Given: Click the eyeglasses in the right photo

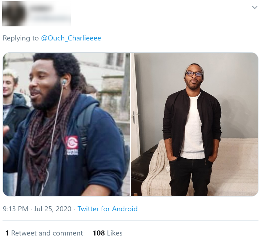Looking at the screenshot, I should (x=194, y=74).
